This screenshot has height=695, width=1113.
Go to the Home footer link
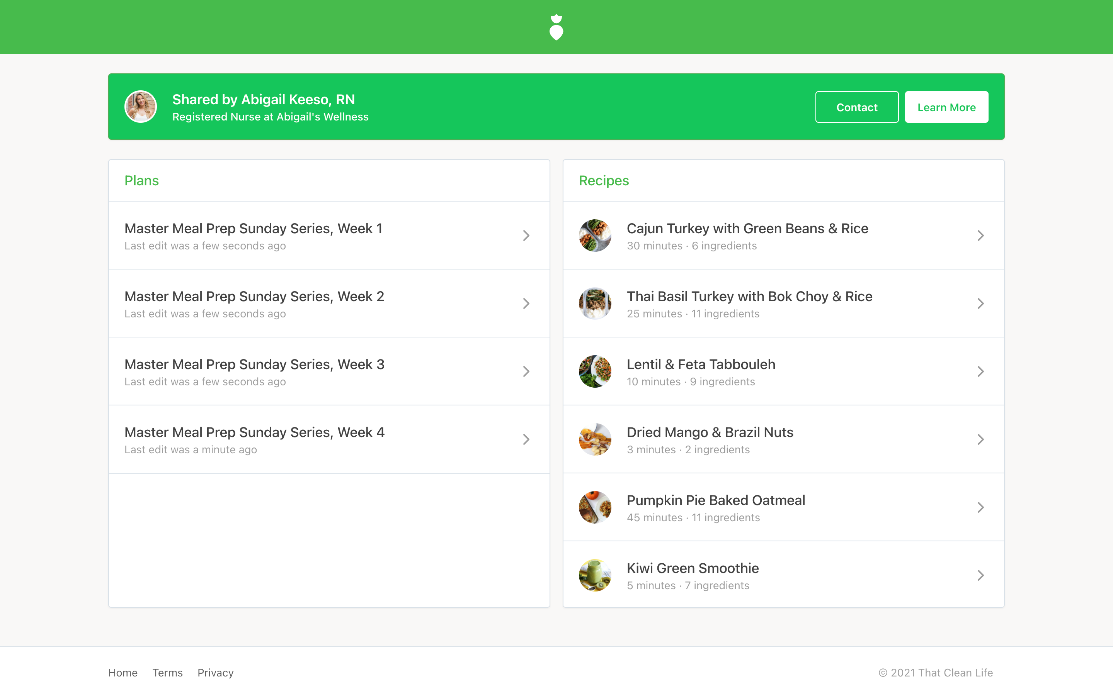click(x=123, y=673)
